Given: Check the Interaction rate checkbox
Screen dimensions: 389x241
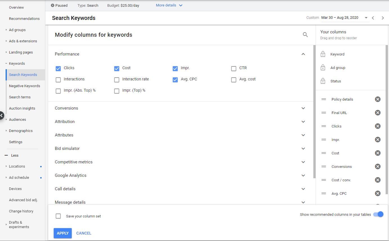Looking at the screenshot, I should click(117, 80).
